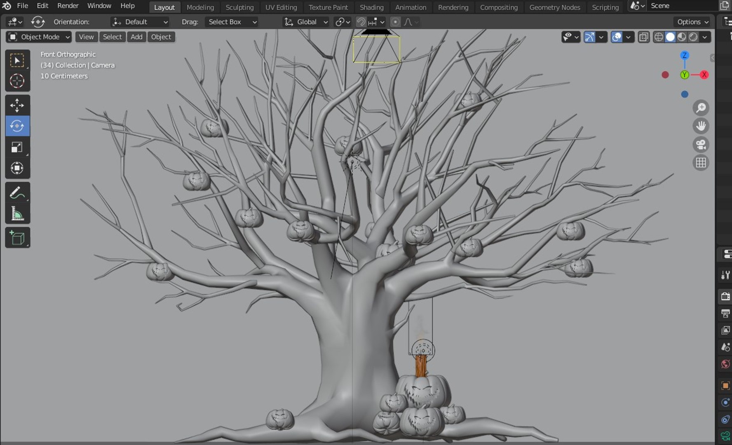This screenshot has height=445, width=732.
Task: Open the Global transform orientation dropdown
Action: [306, 22]
